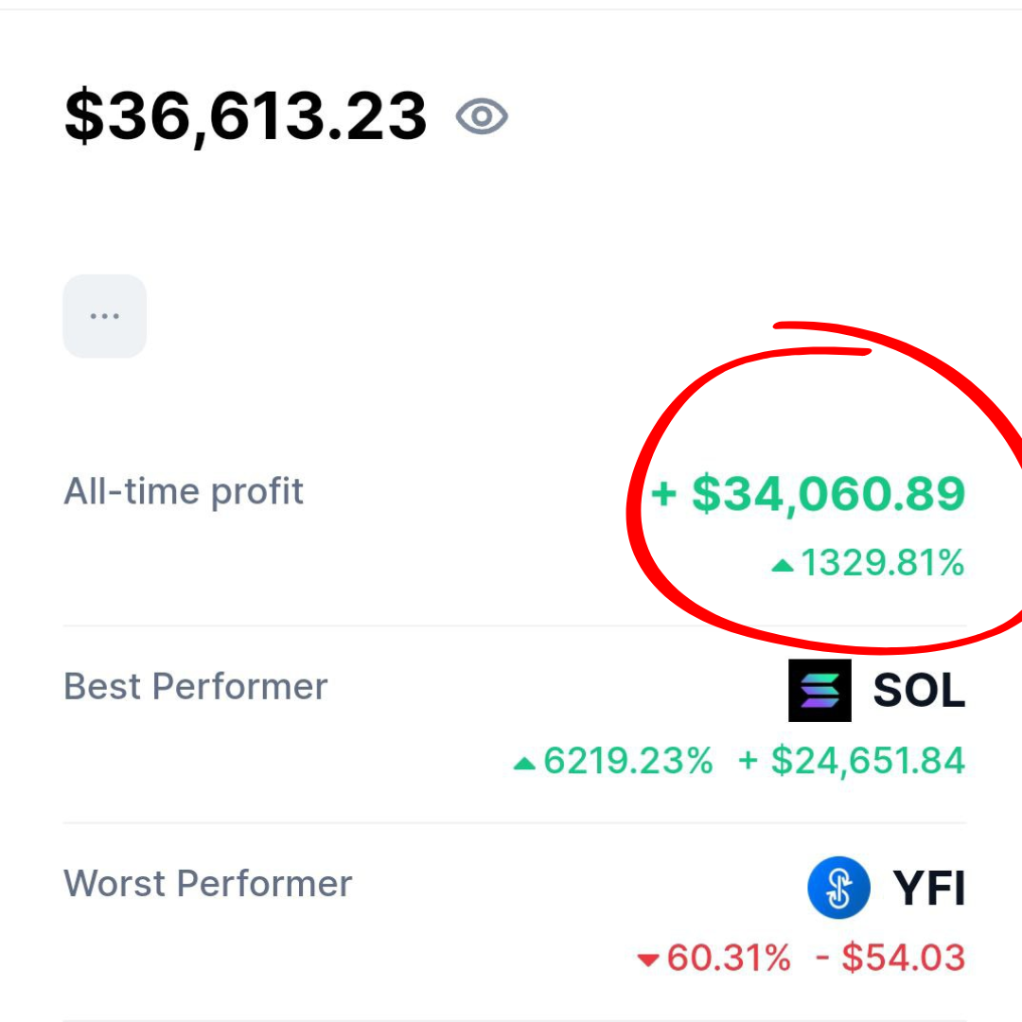Viewport: 1022px width, 1022px height.
Task: Click the 6219.23% SOL gain percentage
Action: [x=627, y=761]
